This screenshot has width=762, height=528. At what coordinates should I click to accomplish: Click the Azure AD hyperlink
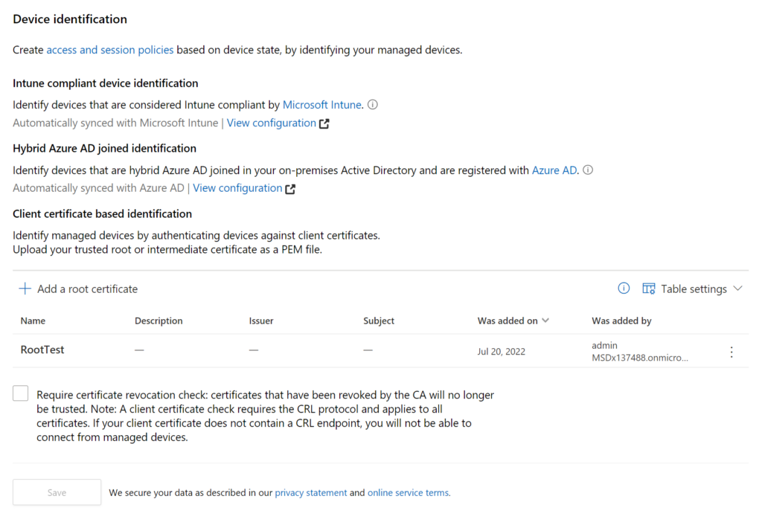click(x=554, y=170)
